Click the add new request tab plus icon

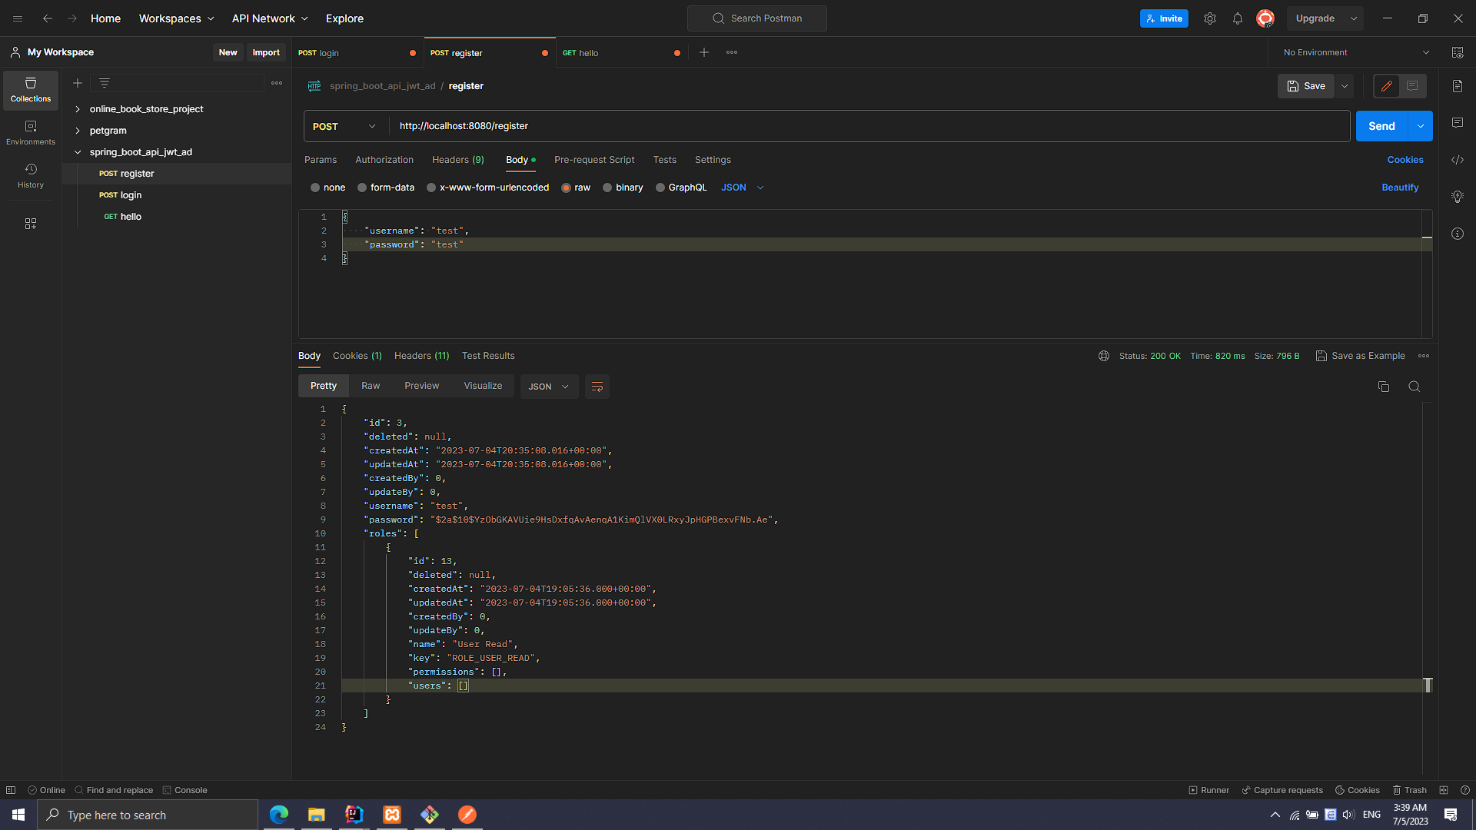[704, 52]
